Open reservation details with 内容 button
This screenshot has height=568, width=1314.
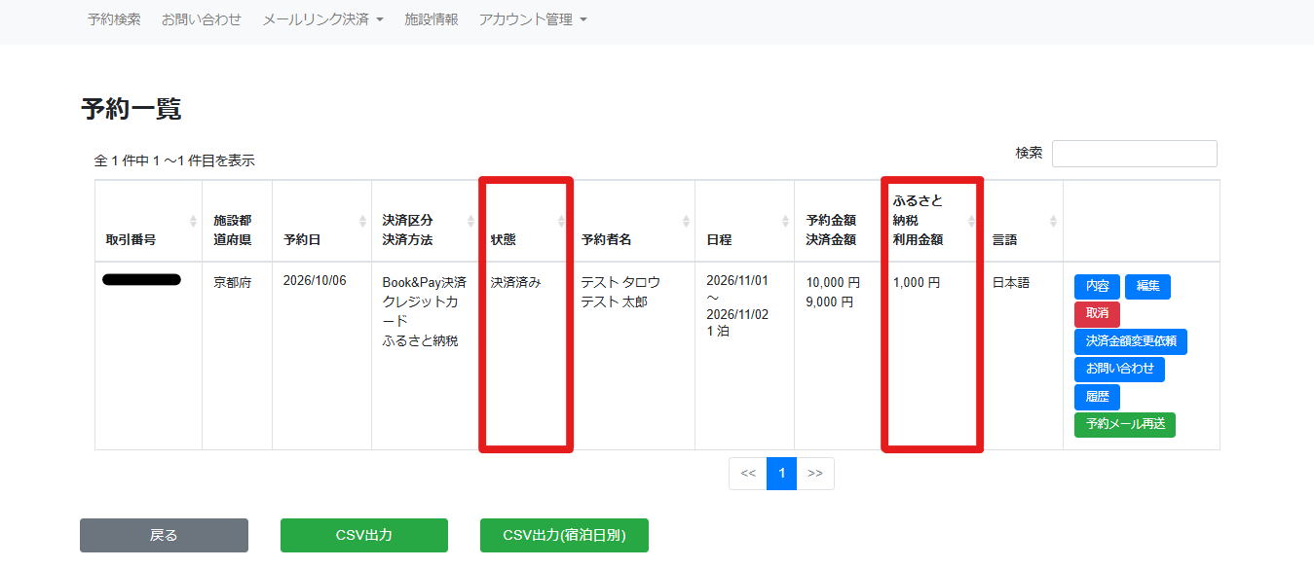[1098, 287]
